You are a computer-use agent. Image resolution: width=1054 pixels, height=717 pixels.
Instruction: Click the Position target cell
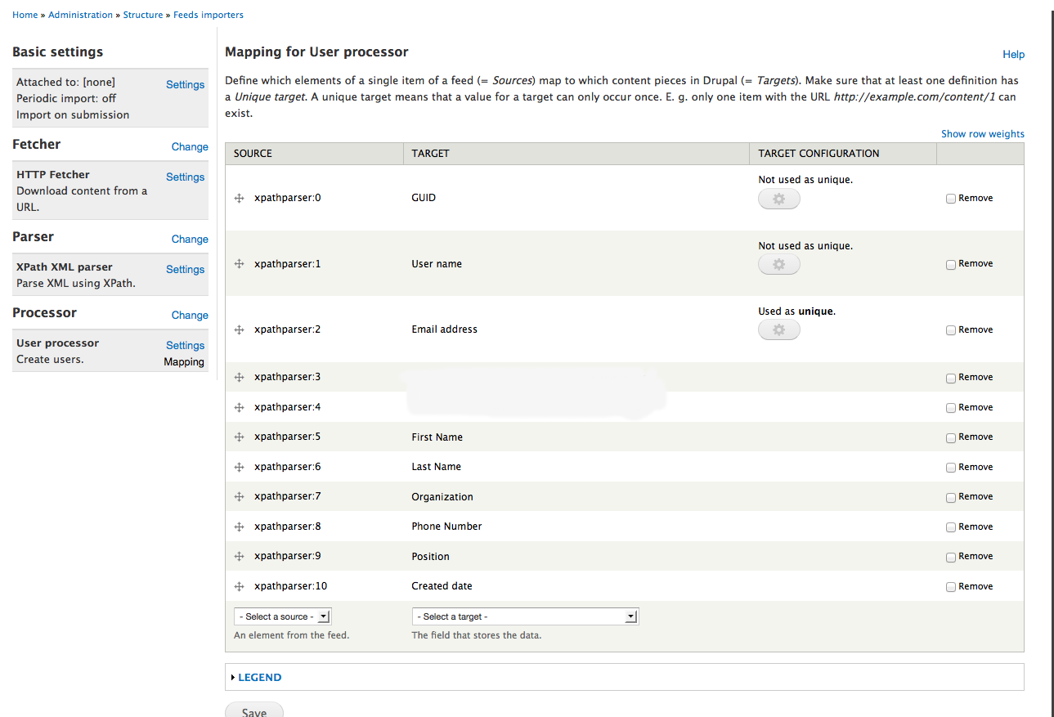[430, 556]
